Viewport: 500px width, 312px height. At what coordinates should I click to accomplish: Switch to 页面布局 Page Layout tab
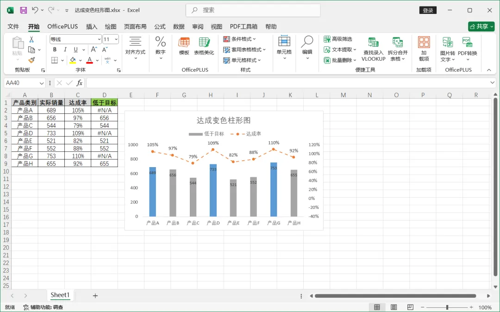tap(135, 26)
